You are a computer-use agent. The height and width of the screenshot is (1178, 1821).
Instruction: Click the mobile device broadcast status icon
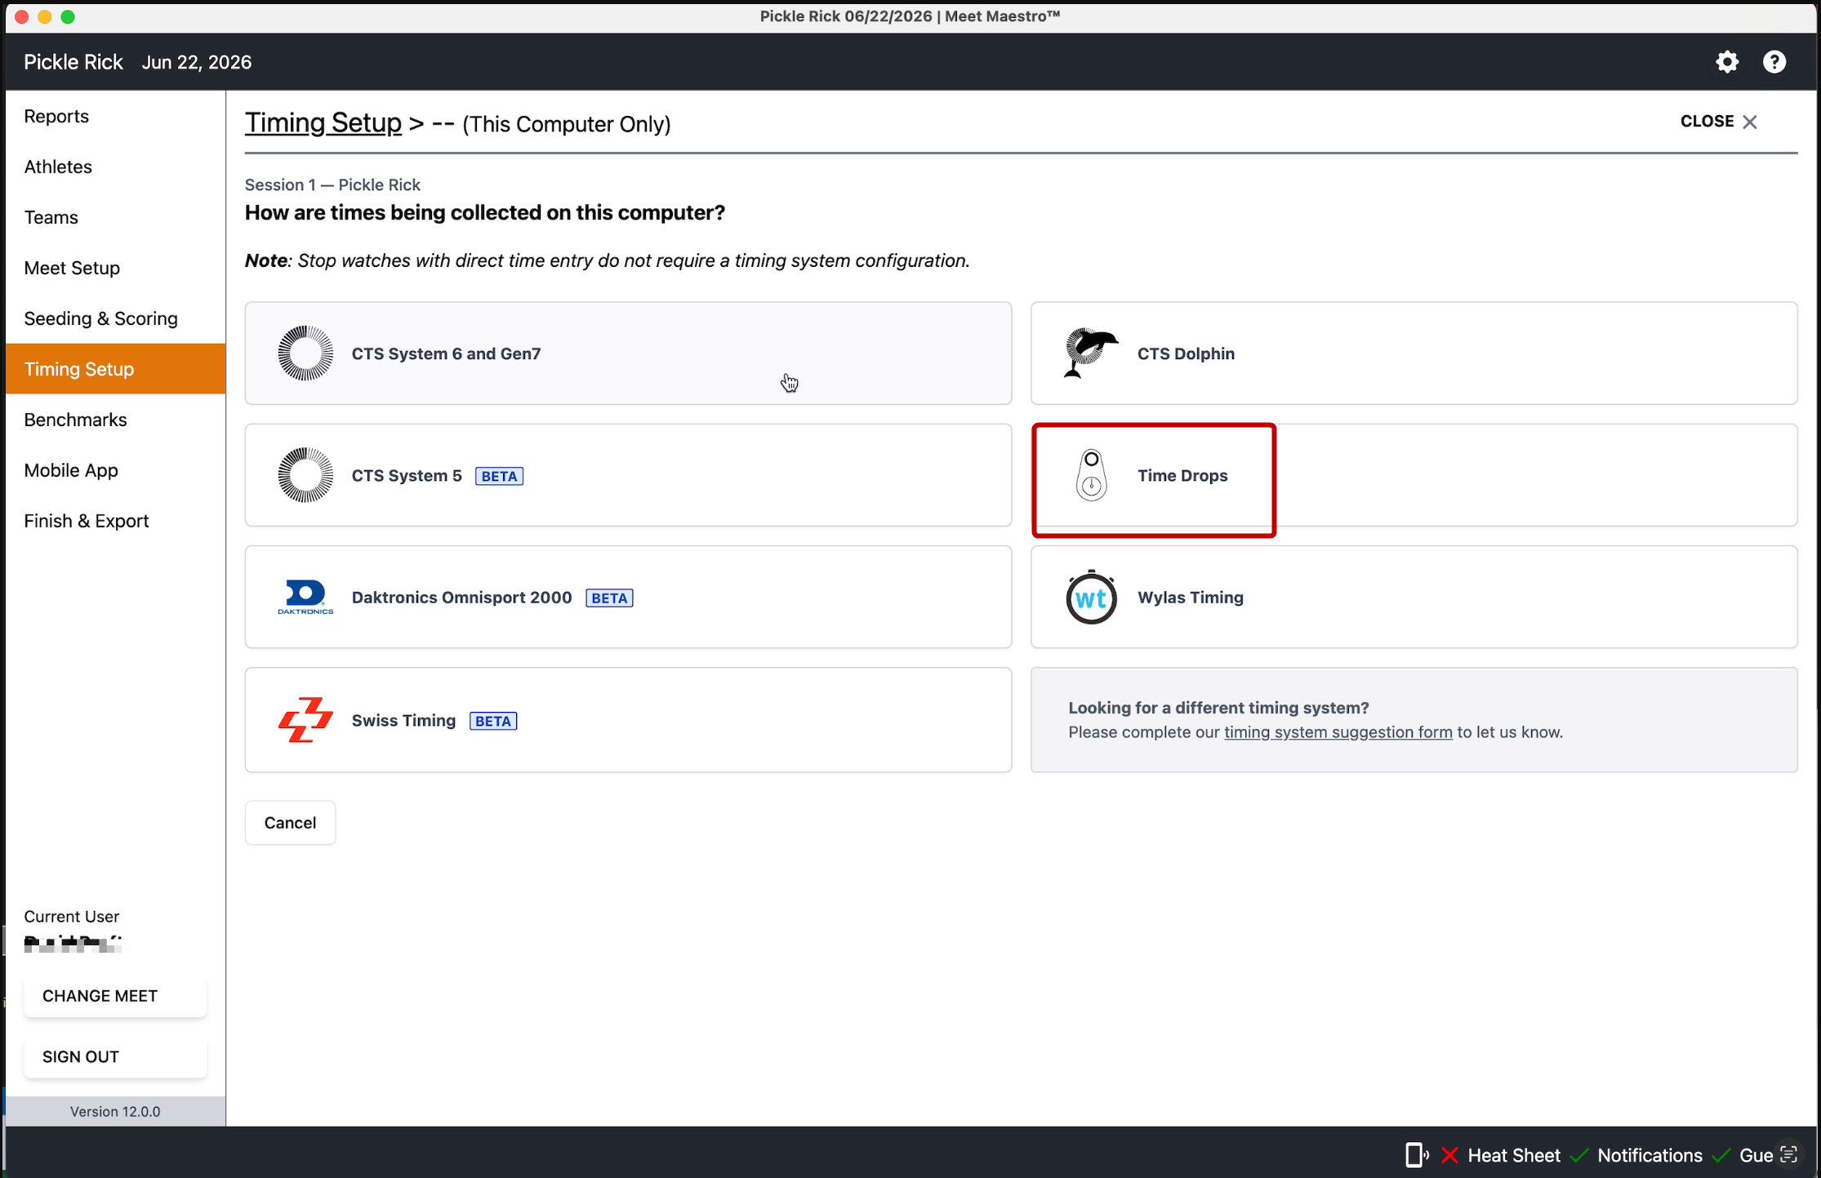pyautogui.click(x=1417, y=1155)
